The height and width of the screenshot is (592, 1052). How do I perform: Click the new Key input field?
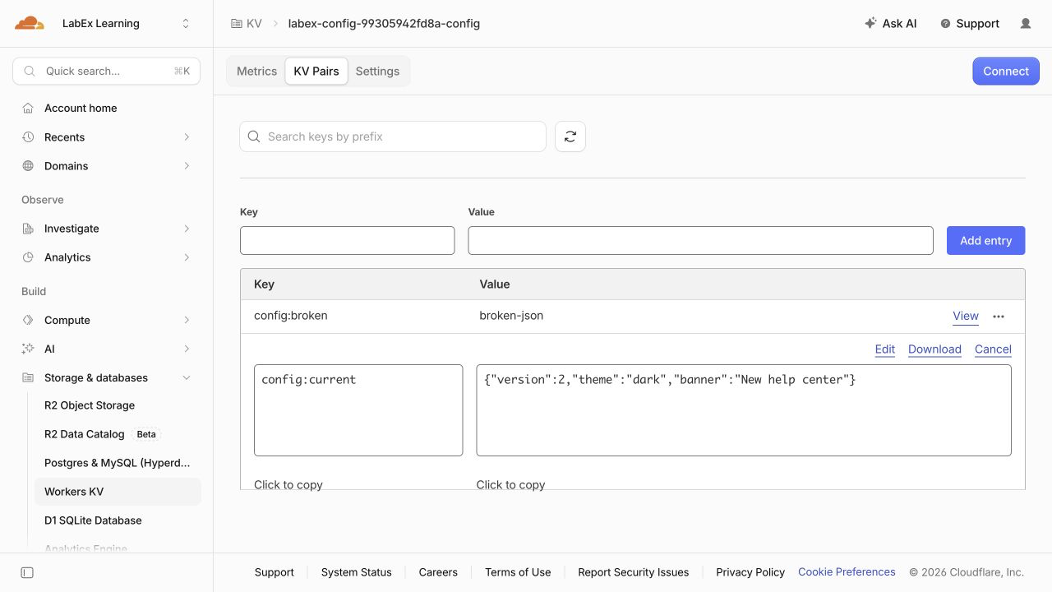pyautogui.click(x=347, y=240)
